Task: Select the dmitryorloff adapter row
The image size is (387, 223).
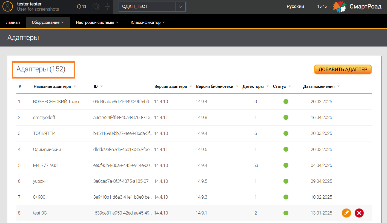Action: [44, 117]
